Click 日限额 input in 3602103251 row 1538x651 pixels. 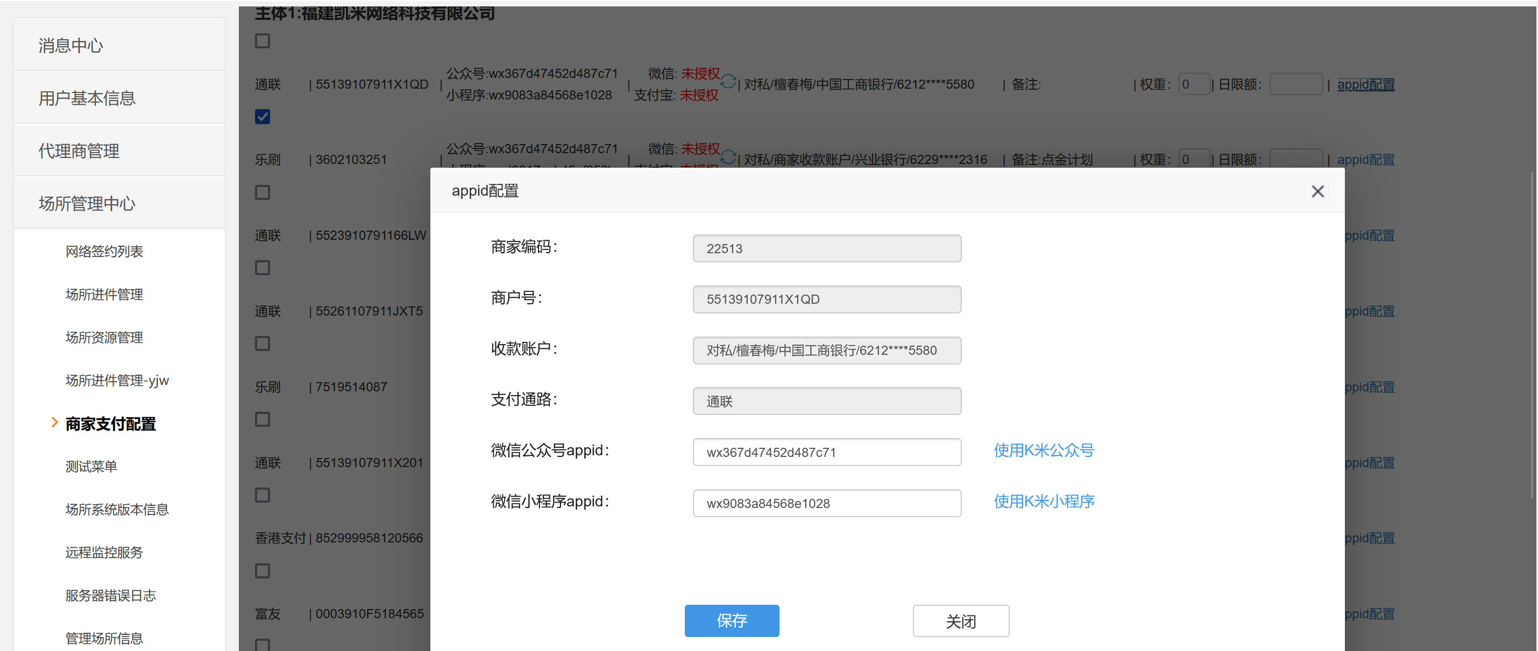pos(1295,159)
